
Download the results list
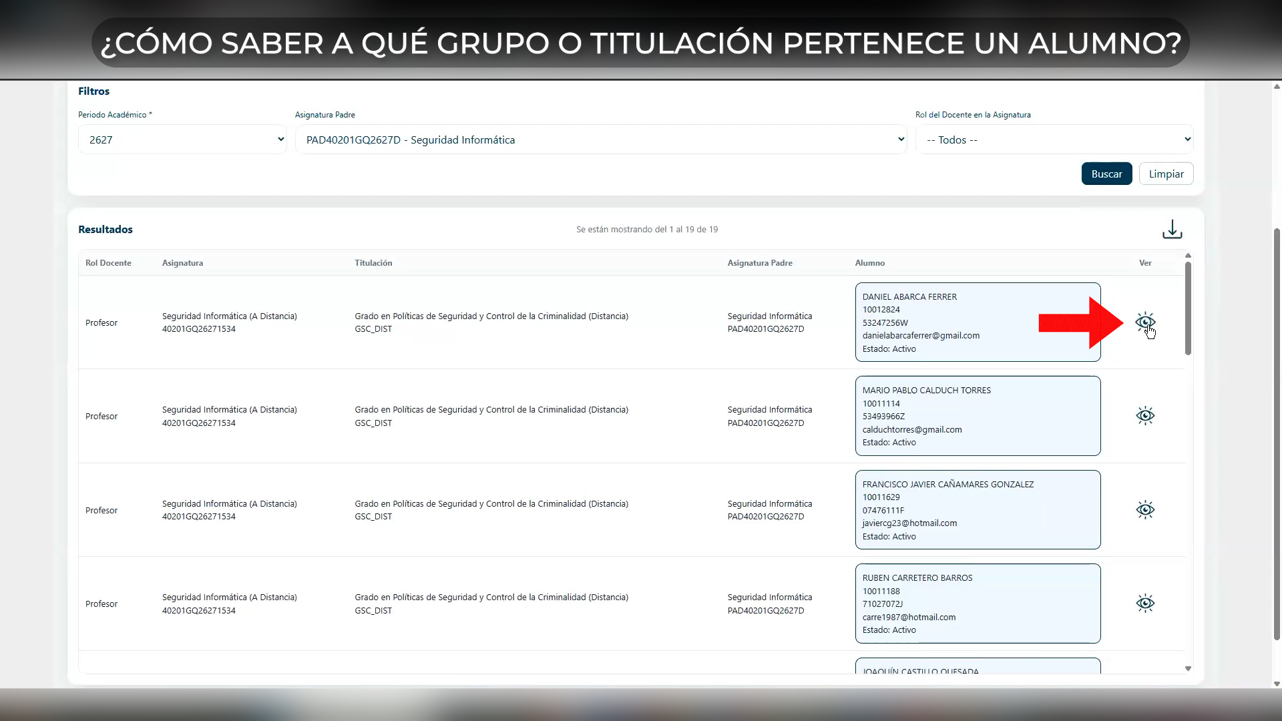point(1172,230)
